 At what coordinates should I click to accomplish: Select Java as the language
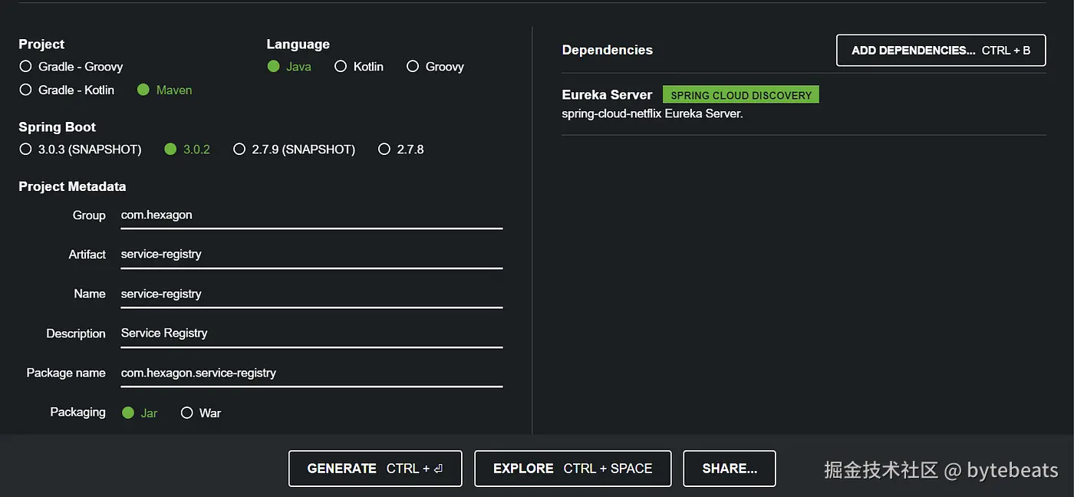tap(274, 67)
